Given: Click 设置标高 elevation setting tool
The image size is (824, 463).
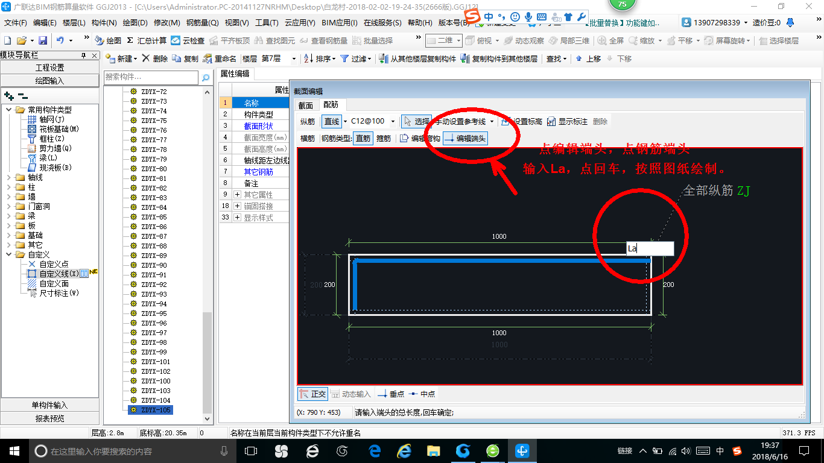Looking at the screenshot, I should [x=522, y=121].
